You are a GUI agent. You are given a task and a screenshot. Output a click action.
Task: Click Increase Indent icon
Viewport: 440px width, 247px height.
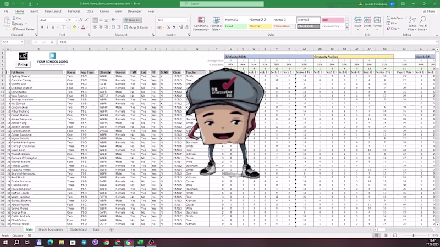119,27
